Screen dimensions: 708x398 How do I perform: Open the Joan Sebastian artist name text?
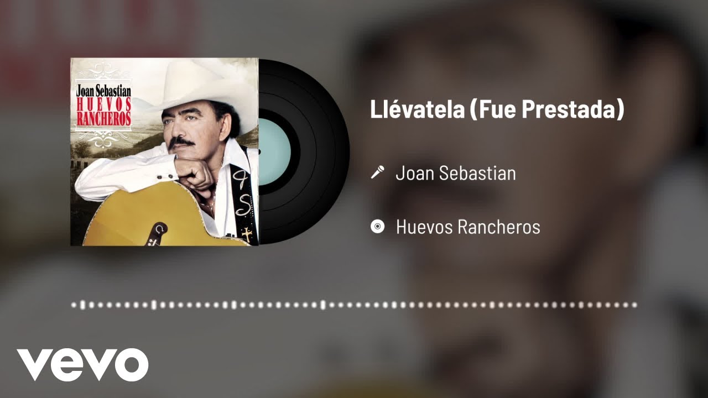point(456,174)
